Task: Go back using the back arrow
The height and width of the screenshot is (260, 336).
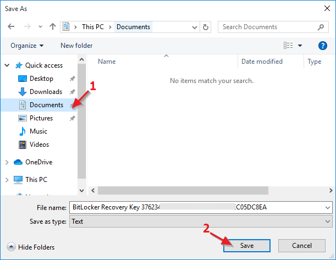Action: click(11, 26)
